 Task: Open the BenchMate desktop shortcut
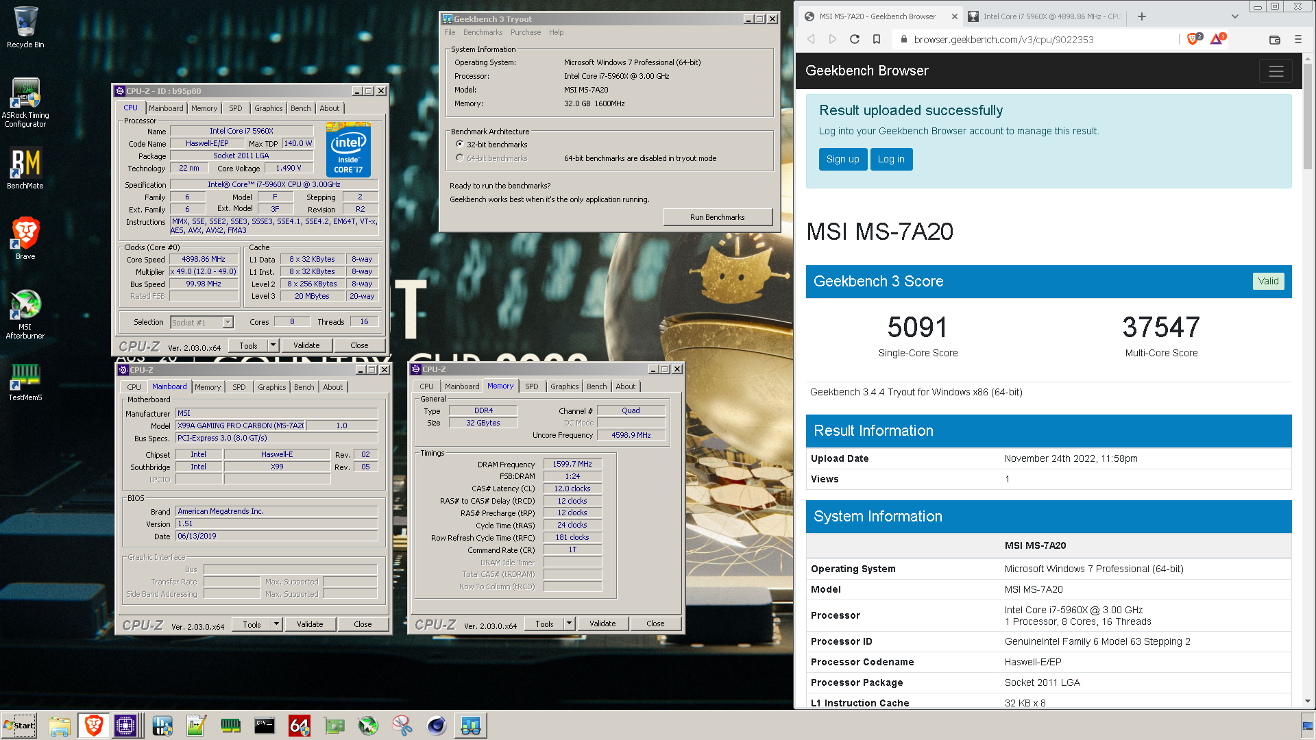coord(25,169)
